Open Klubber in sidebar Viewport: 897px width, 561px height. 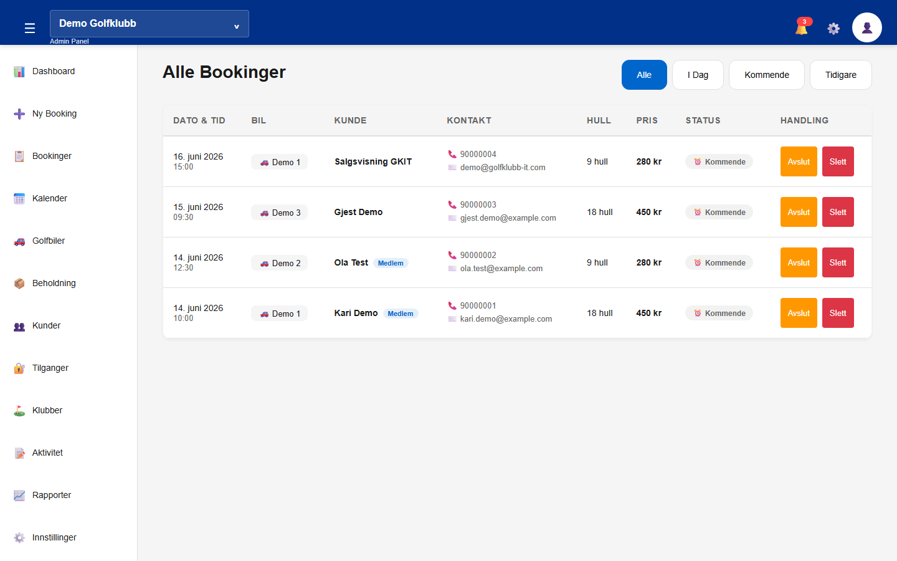69,410
